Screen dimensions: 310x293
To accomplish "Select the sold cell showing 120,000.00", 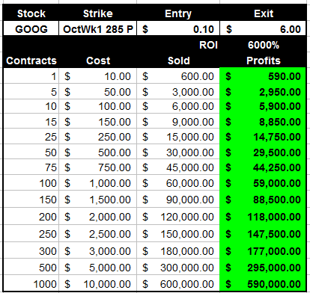I will (x=178, y=217).
